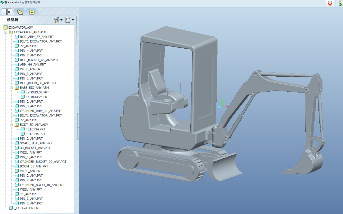Select the BASE_BIG_ANY.ASM folder icon

tap(17, 88)
